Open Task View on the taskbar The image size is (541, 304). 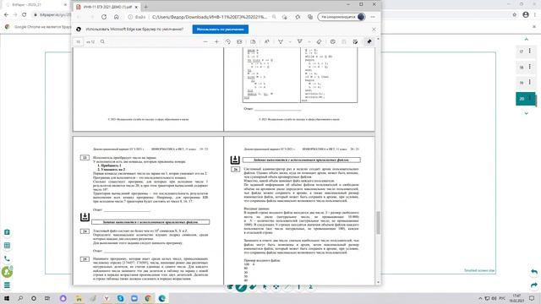coord(47,298)
